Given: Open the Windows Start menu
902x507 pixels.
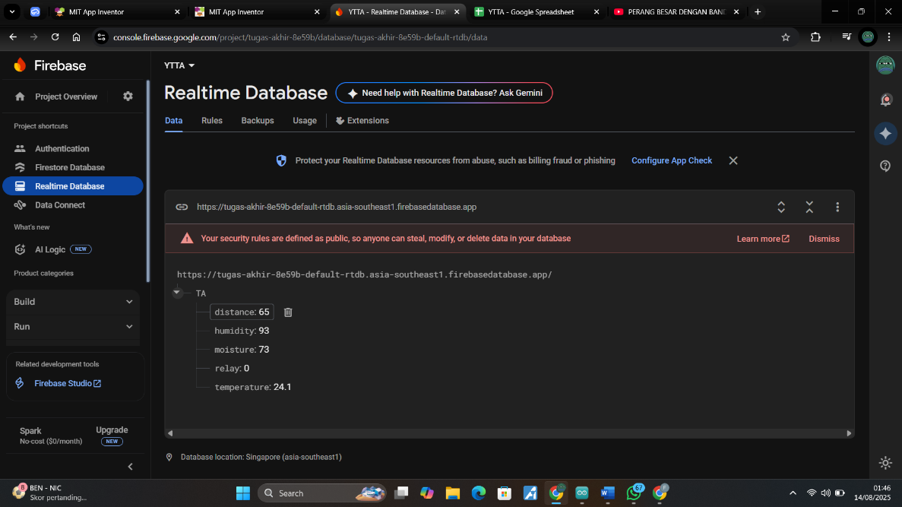Looking at the screenshot, I should point(243,493).
